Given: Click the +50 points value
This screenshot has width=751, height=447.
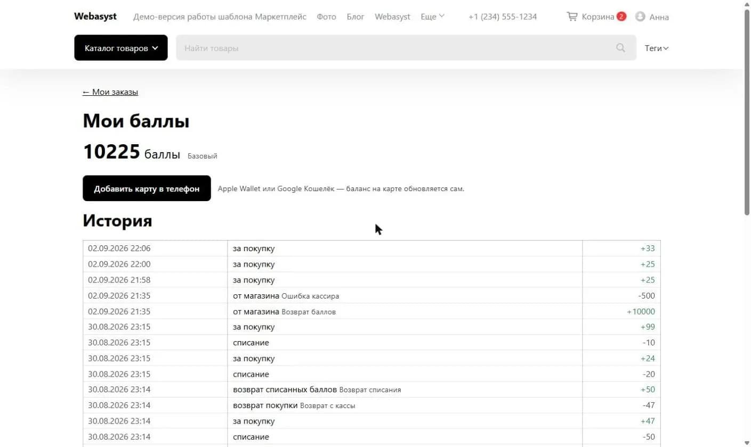Looking at the screenshot, I should coord(648,390).
